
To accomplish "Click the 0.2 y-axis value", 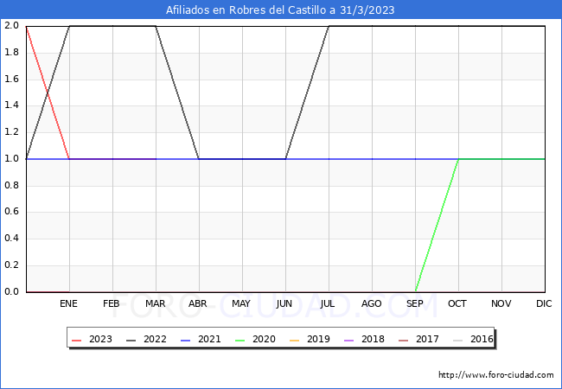I will click(11, 265).
